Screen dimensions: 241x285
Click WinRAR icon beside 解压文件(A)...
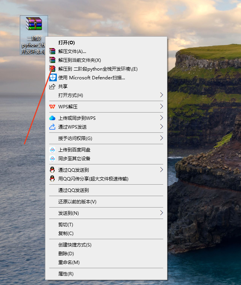point(52,52)
